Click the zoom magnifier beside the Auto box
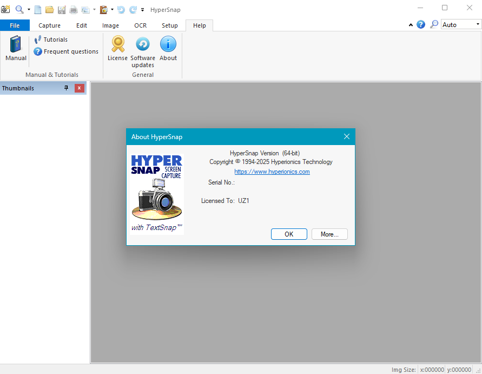The height and width of the screenshot is (374, 482). [x=434, y=24]
